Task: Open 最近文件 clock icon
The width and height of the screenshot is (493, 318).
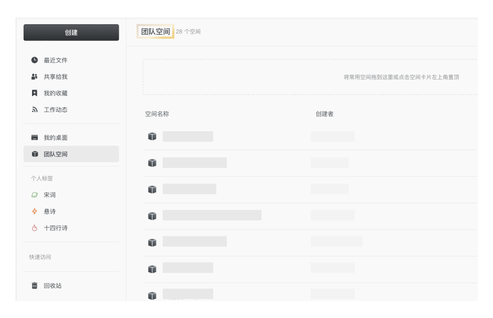Action: point(35,60)
